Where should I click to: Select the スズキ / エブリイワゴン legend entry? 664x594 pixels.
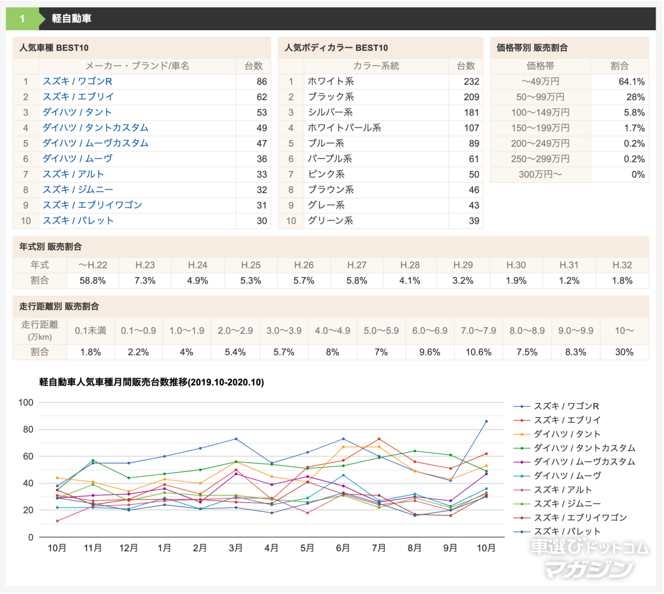[x=570, y=517]
